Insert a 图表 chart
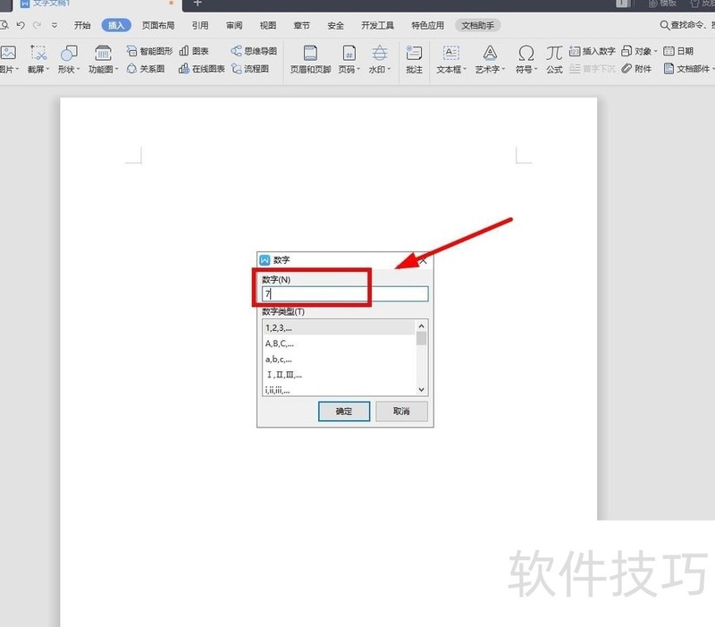This screenshot has width=715, height=627. pyautogui.click(x=194, y=51)
